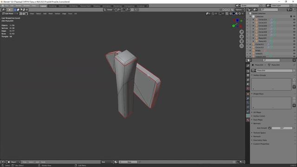Viewport: 297px width, 167px height.
Task: Open the editor type dropdown in 3D viewport
Action: tap(4, 10)
